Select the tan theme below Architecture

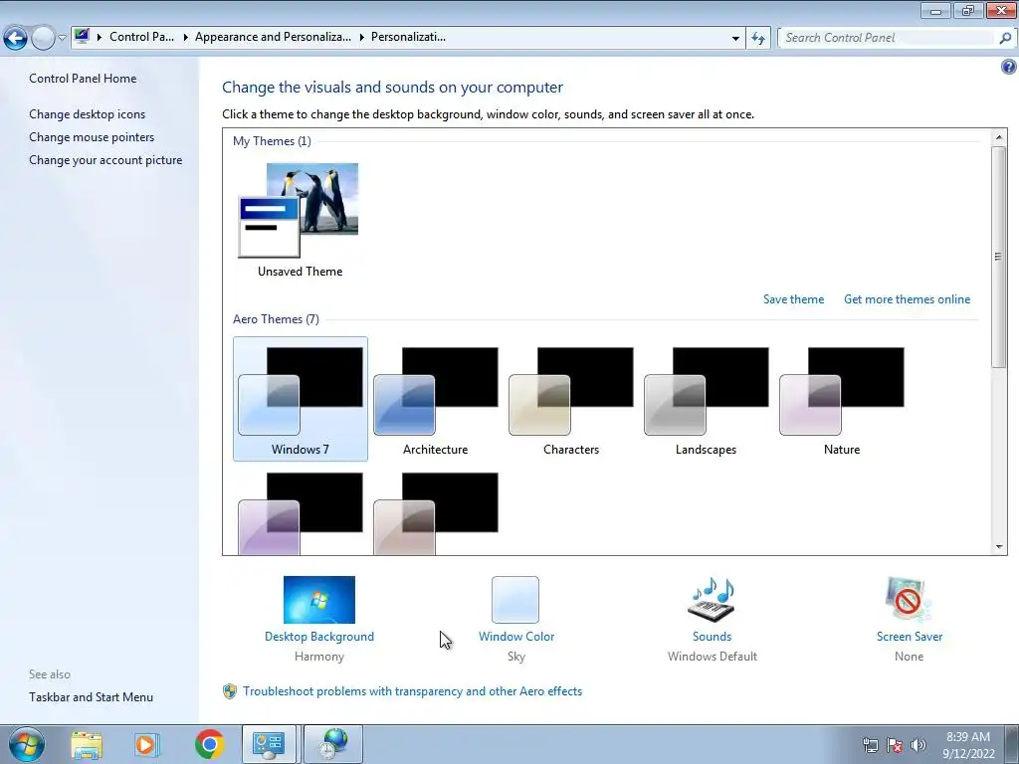(x=436, y=513)
